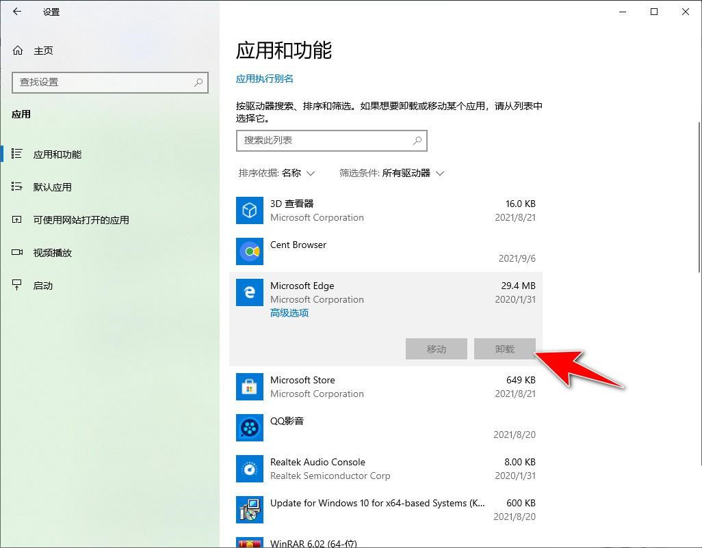Open the 主页 home icon
The width and height of the screenshot is (702, 548).
(x=18, y=51)
